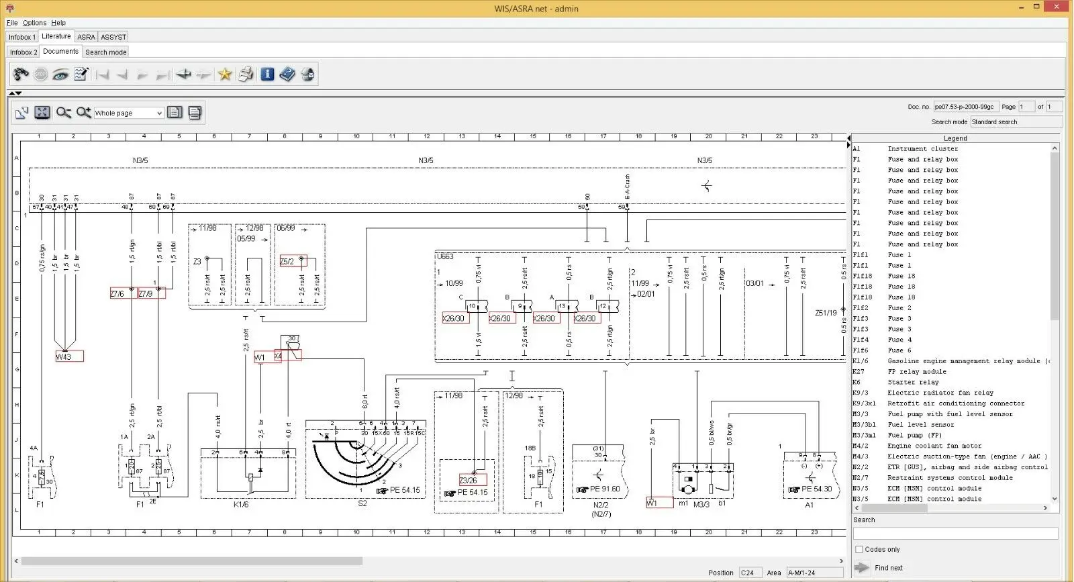This screenshot has width=1074, height=582.
Task: Click the rotate diagram icon
Action: [x=22, y=113]
